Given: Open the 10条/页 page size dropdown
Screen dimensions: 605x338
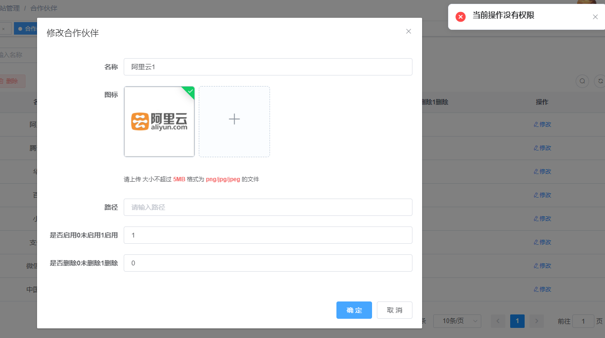Looking at the screenshot, I should (x=457, y=321).
